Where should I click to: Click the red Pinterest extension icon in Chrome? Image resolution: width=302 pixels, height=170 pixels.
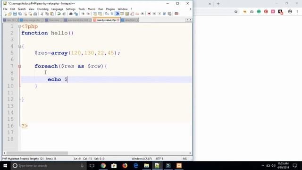(266, 11)
